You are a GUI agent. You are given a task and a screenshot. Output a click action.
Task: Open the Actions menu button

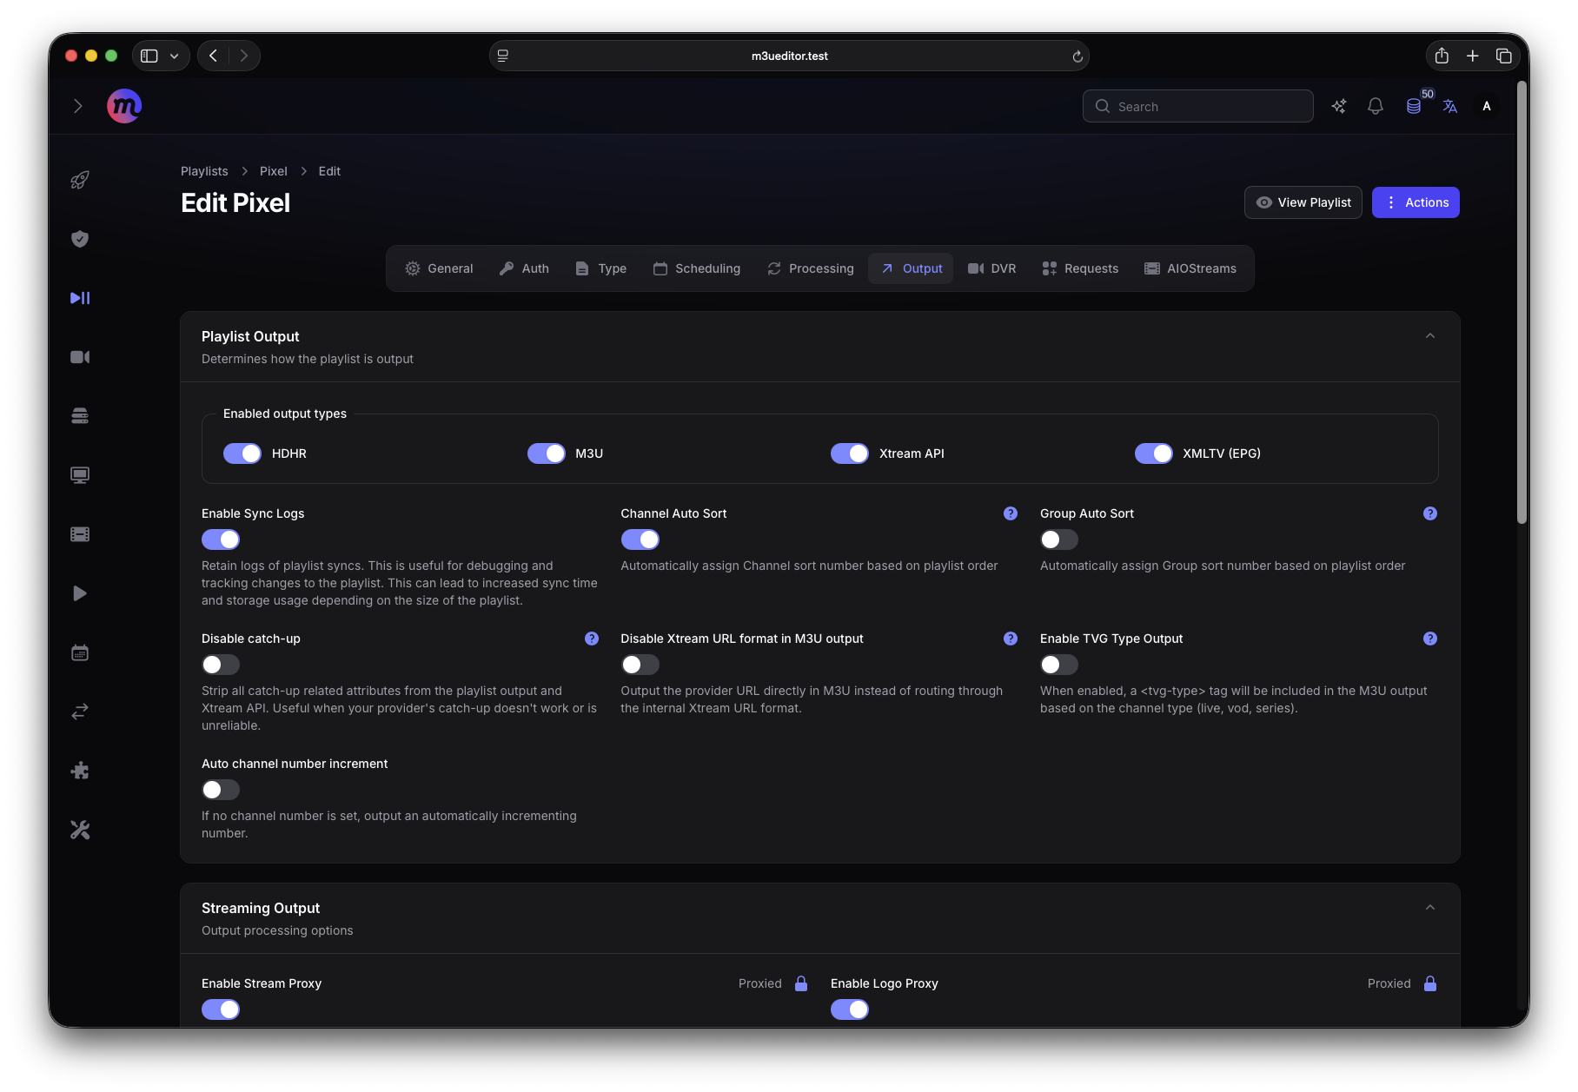point(1416,202)
